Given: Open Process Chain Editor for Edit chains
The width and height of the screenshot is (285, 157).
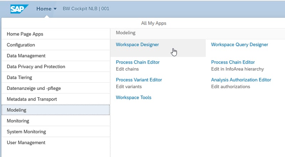Looking at the screenshot, I should [138, 62].
